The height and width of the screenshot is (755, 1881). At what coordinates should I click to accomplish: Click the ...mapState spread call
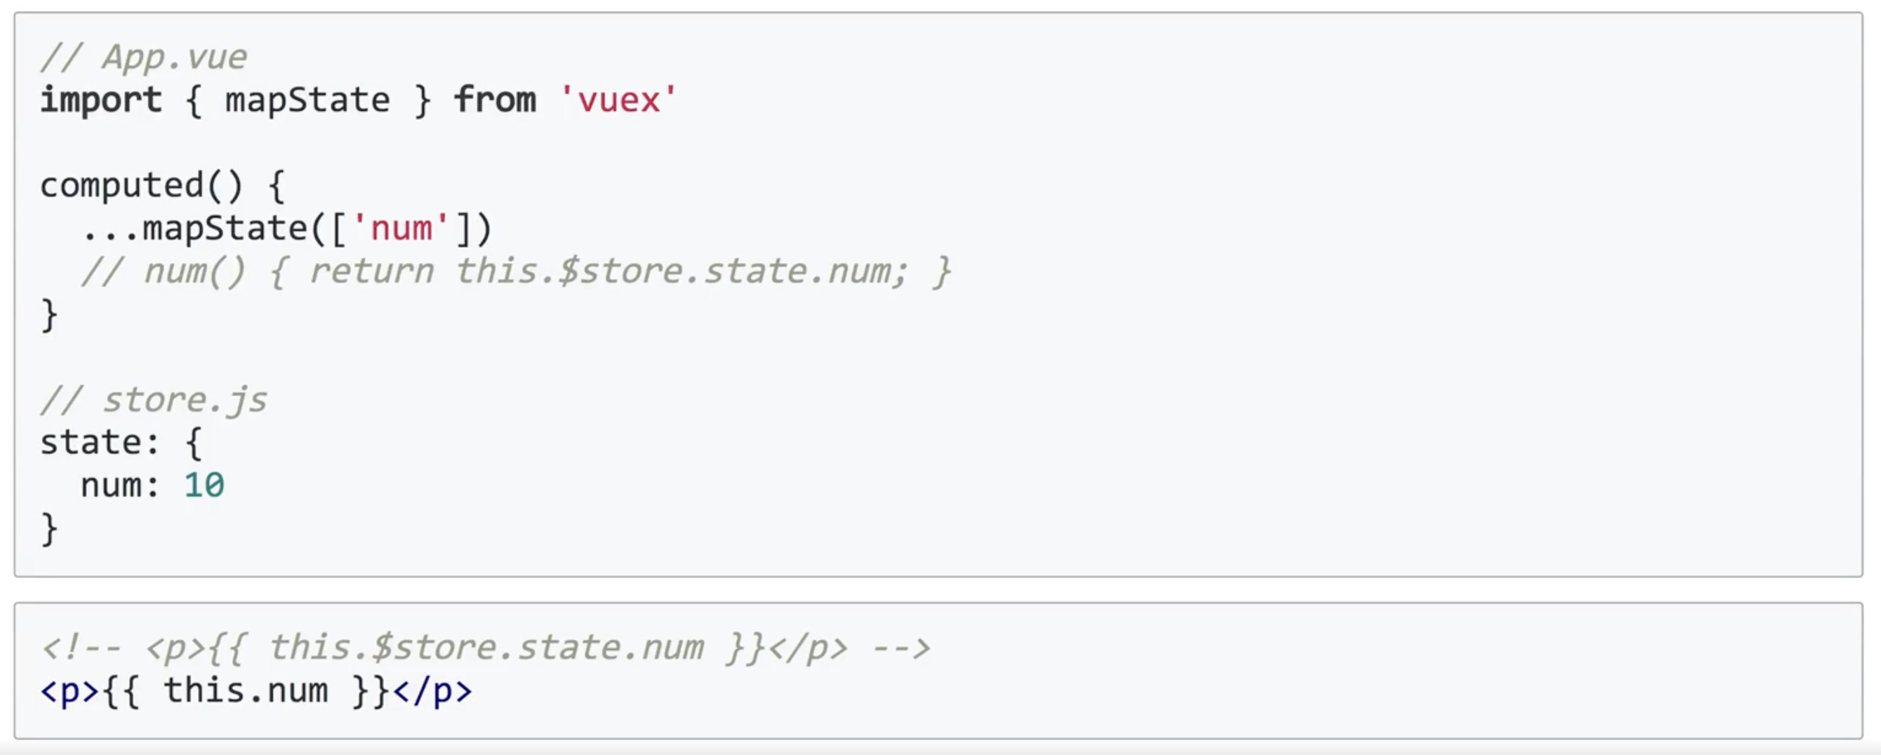tap(286, 229)
